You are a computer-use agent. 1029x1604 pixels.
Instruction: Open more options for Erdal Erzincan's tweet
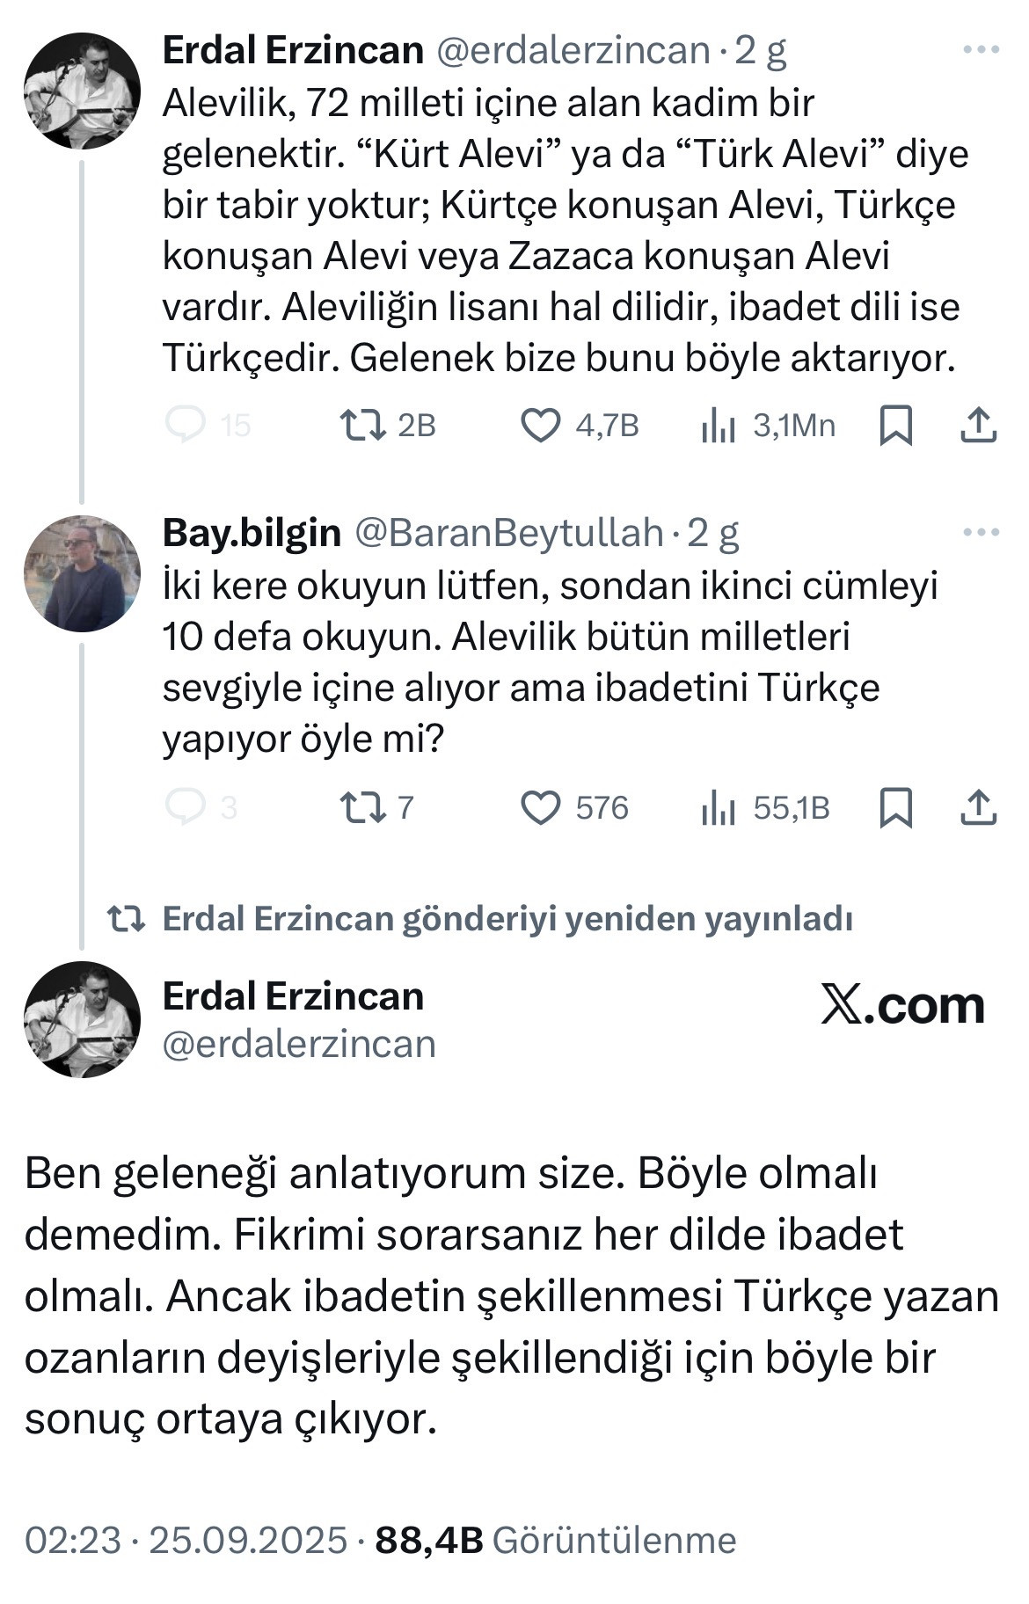(x=981, y=50)
